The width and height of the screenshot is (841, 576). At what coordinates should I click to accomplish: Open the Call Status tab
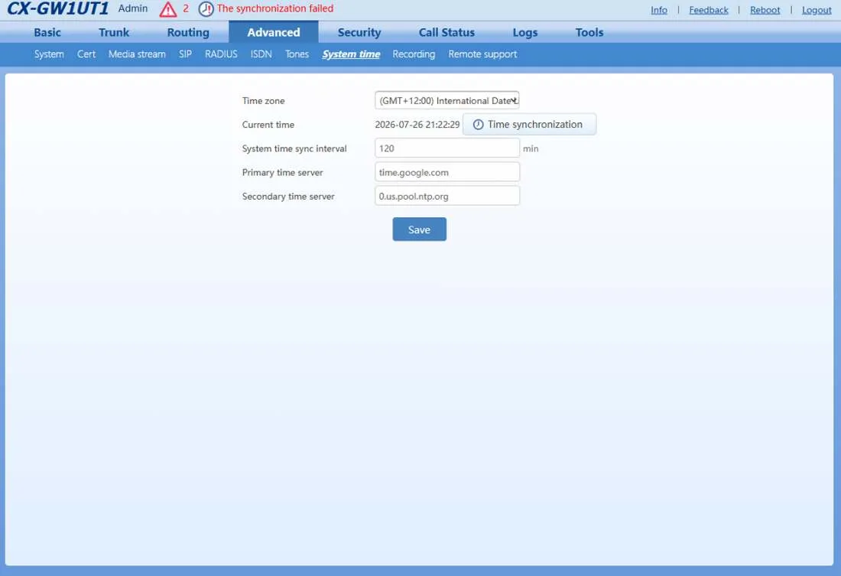point(446,32)
